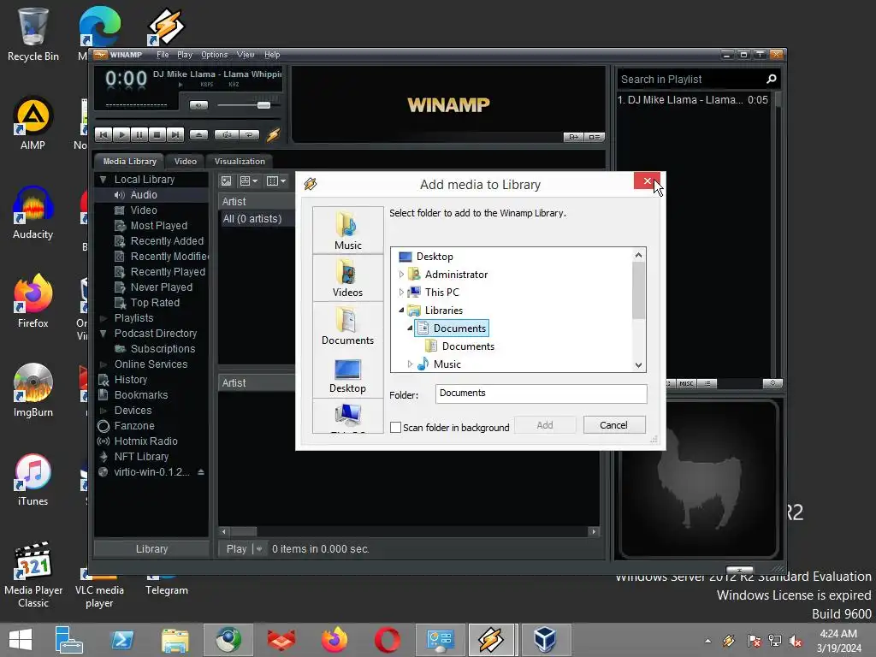Click the album art view toolbar icon
Image resolution: width=876 pixels, height=657 pixels.
coord(226,181)
